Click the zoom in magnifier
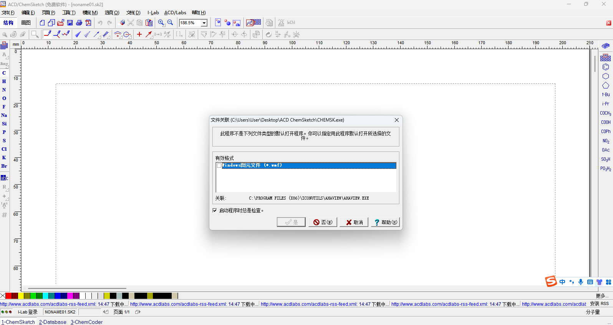The width and height of the screenshot is (613, 325). [x=161, y=23]
